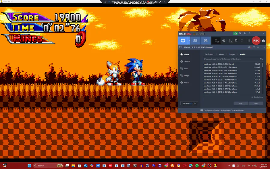
Task: Click the Delete button in Bandicam
Action: [x=256, y=104]
